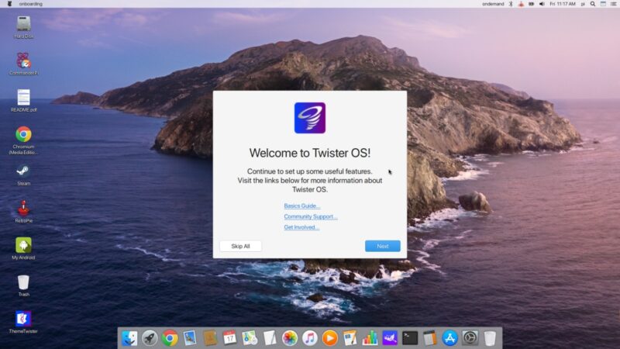This screenshot has height=349, width=620.
Task: Open the My Android desktop icon
Action: tap(23, 248)
